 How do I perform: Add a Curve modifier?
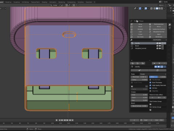139,34
